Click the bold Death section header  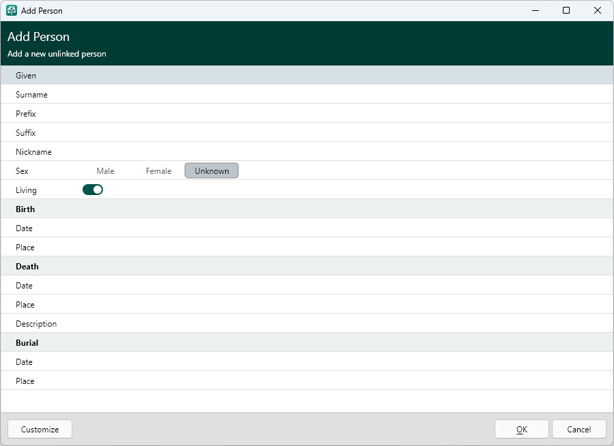(x=27, y=266)
